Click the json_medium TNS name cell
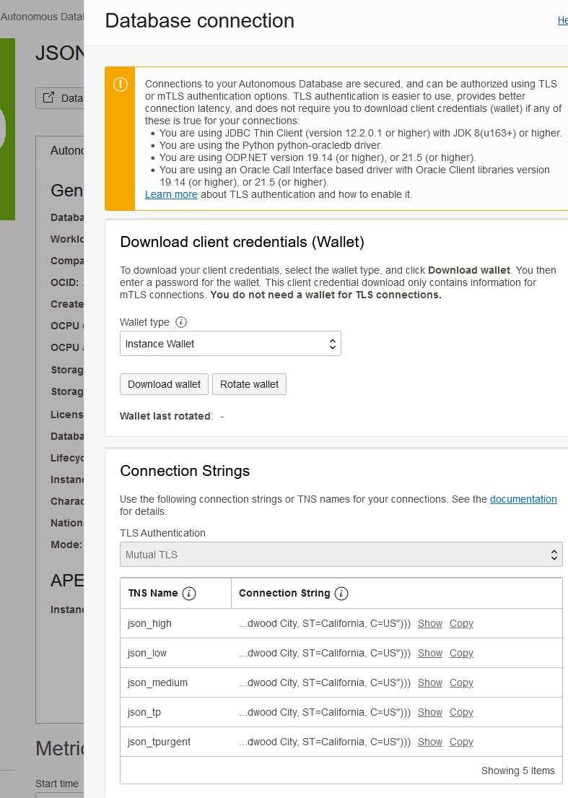Screen dimensions: 568x798 click(157, 682)
